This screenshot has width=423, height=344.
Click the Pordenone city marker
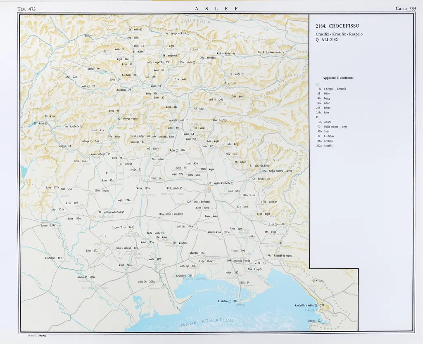(x=90, y=217)
